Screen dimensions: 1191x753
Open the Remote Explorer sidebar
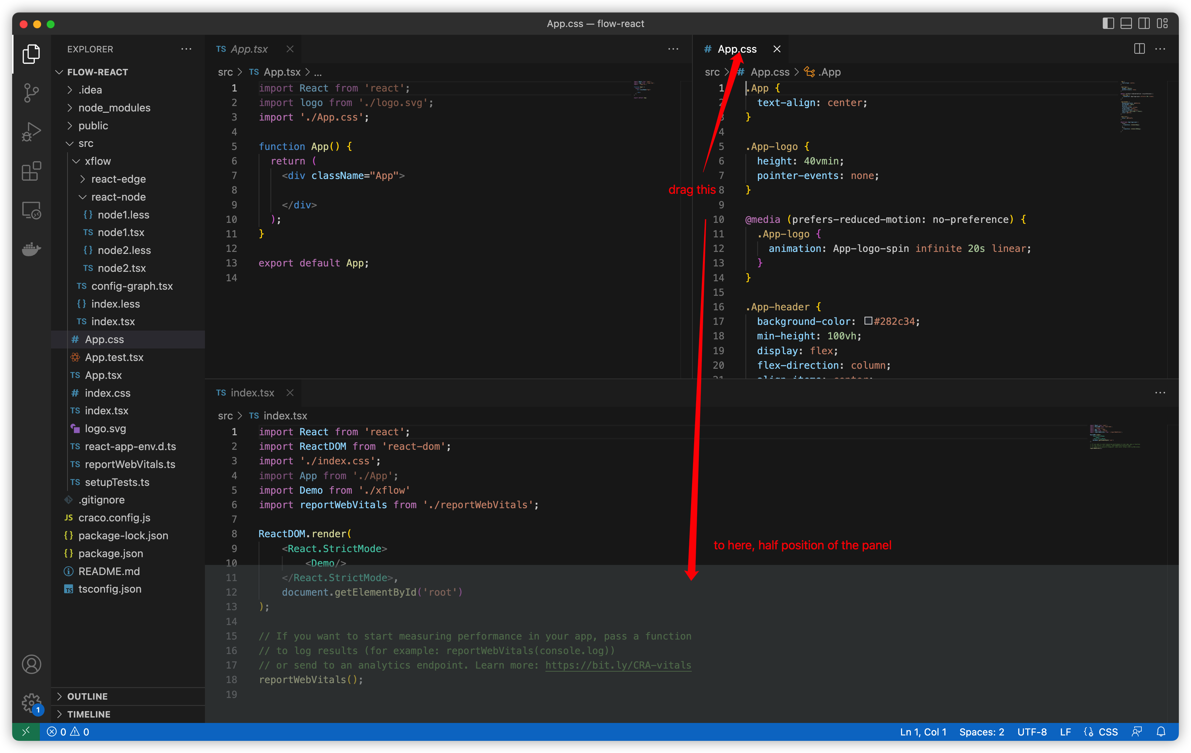[x=31, y=210]
